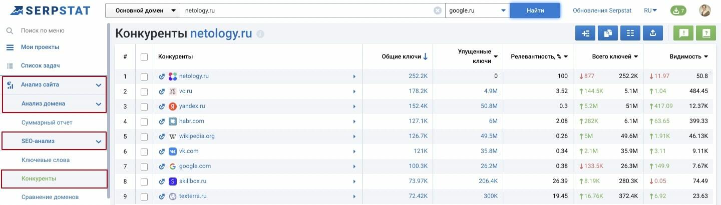The width and height of the screenshot is (721, 205).
Task: Open the netology.ru competitor link
Action: point(194,76)
